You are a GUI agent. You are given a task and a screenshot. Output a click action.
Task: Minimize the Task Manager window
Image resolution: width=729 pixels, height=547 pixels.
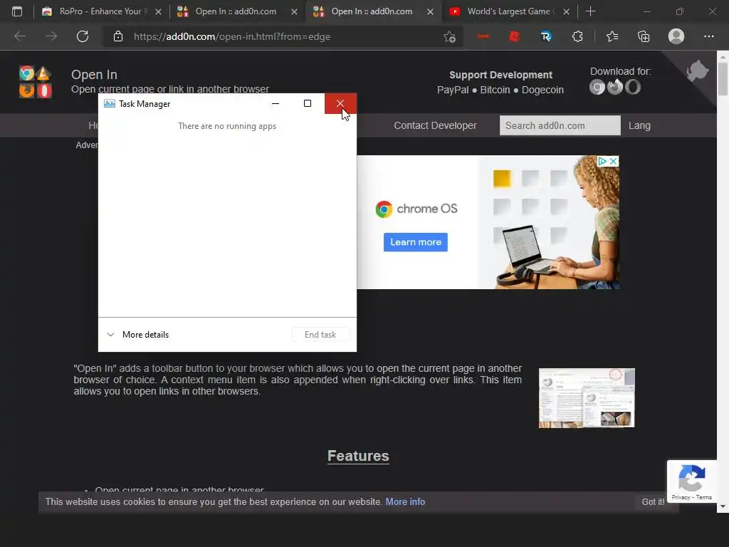point(276,103)
